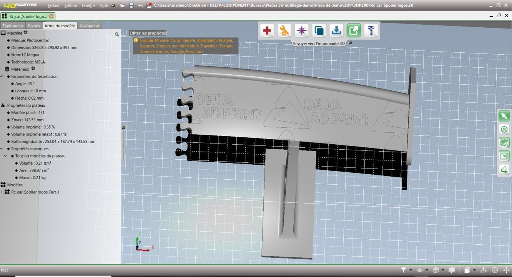This screenshot has height=277, width=512.
Task: Collapse Propriétés massiques node
Action: 2,149
